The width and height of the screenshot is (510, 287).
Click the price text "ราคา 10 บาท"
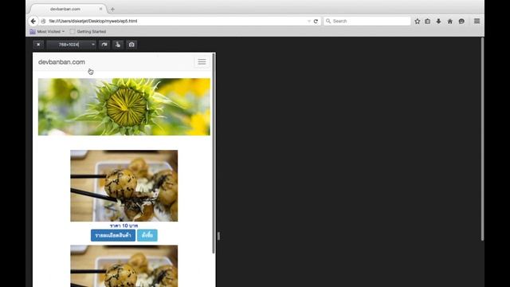pos(124,226)
